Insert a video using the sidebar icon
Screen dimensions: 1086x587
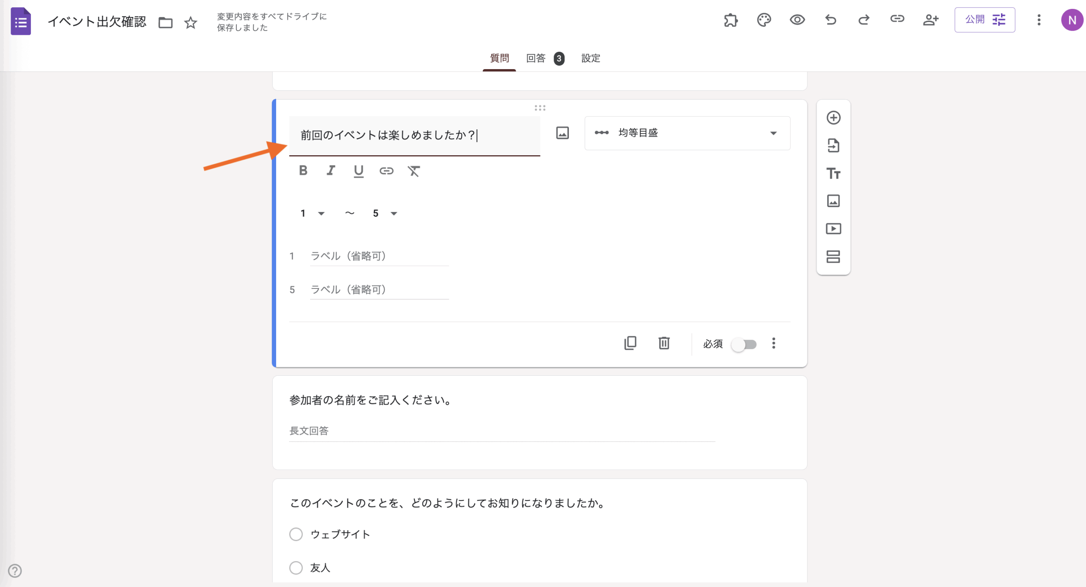pos(833,229)
